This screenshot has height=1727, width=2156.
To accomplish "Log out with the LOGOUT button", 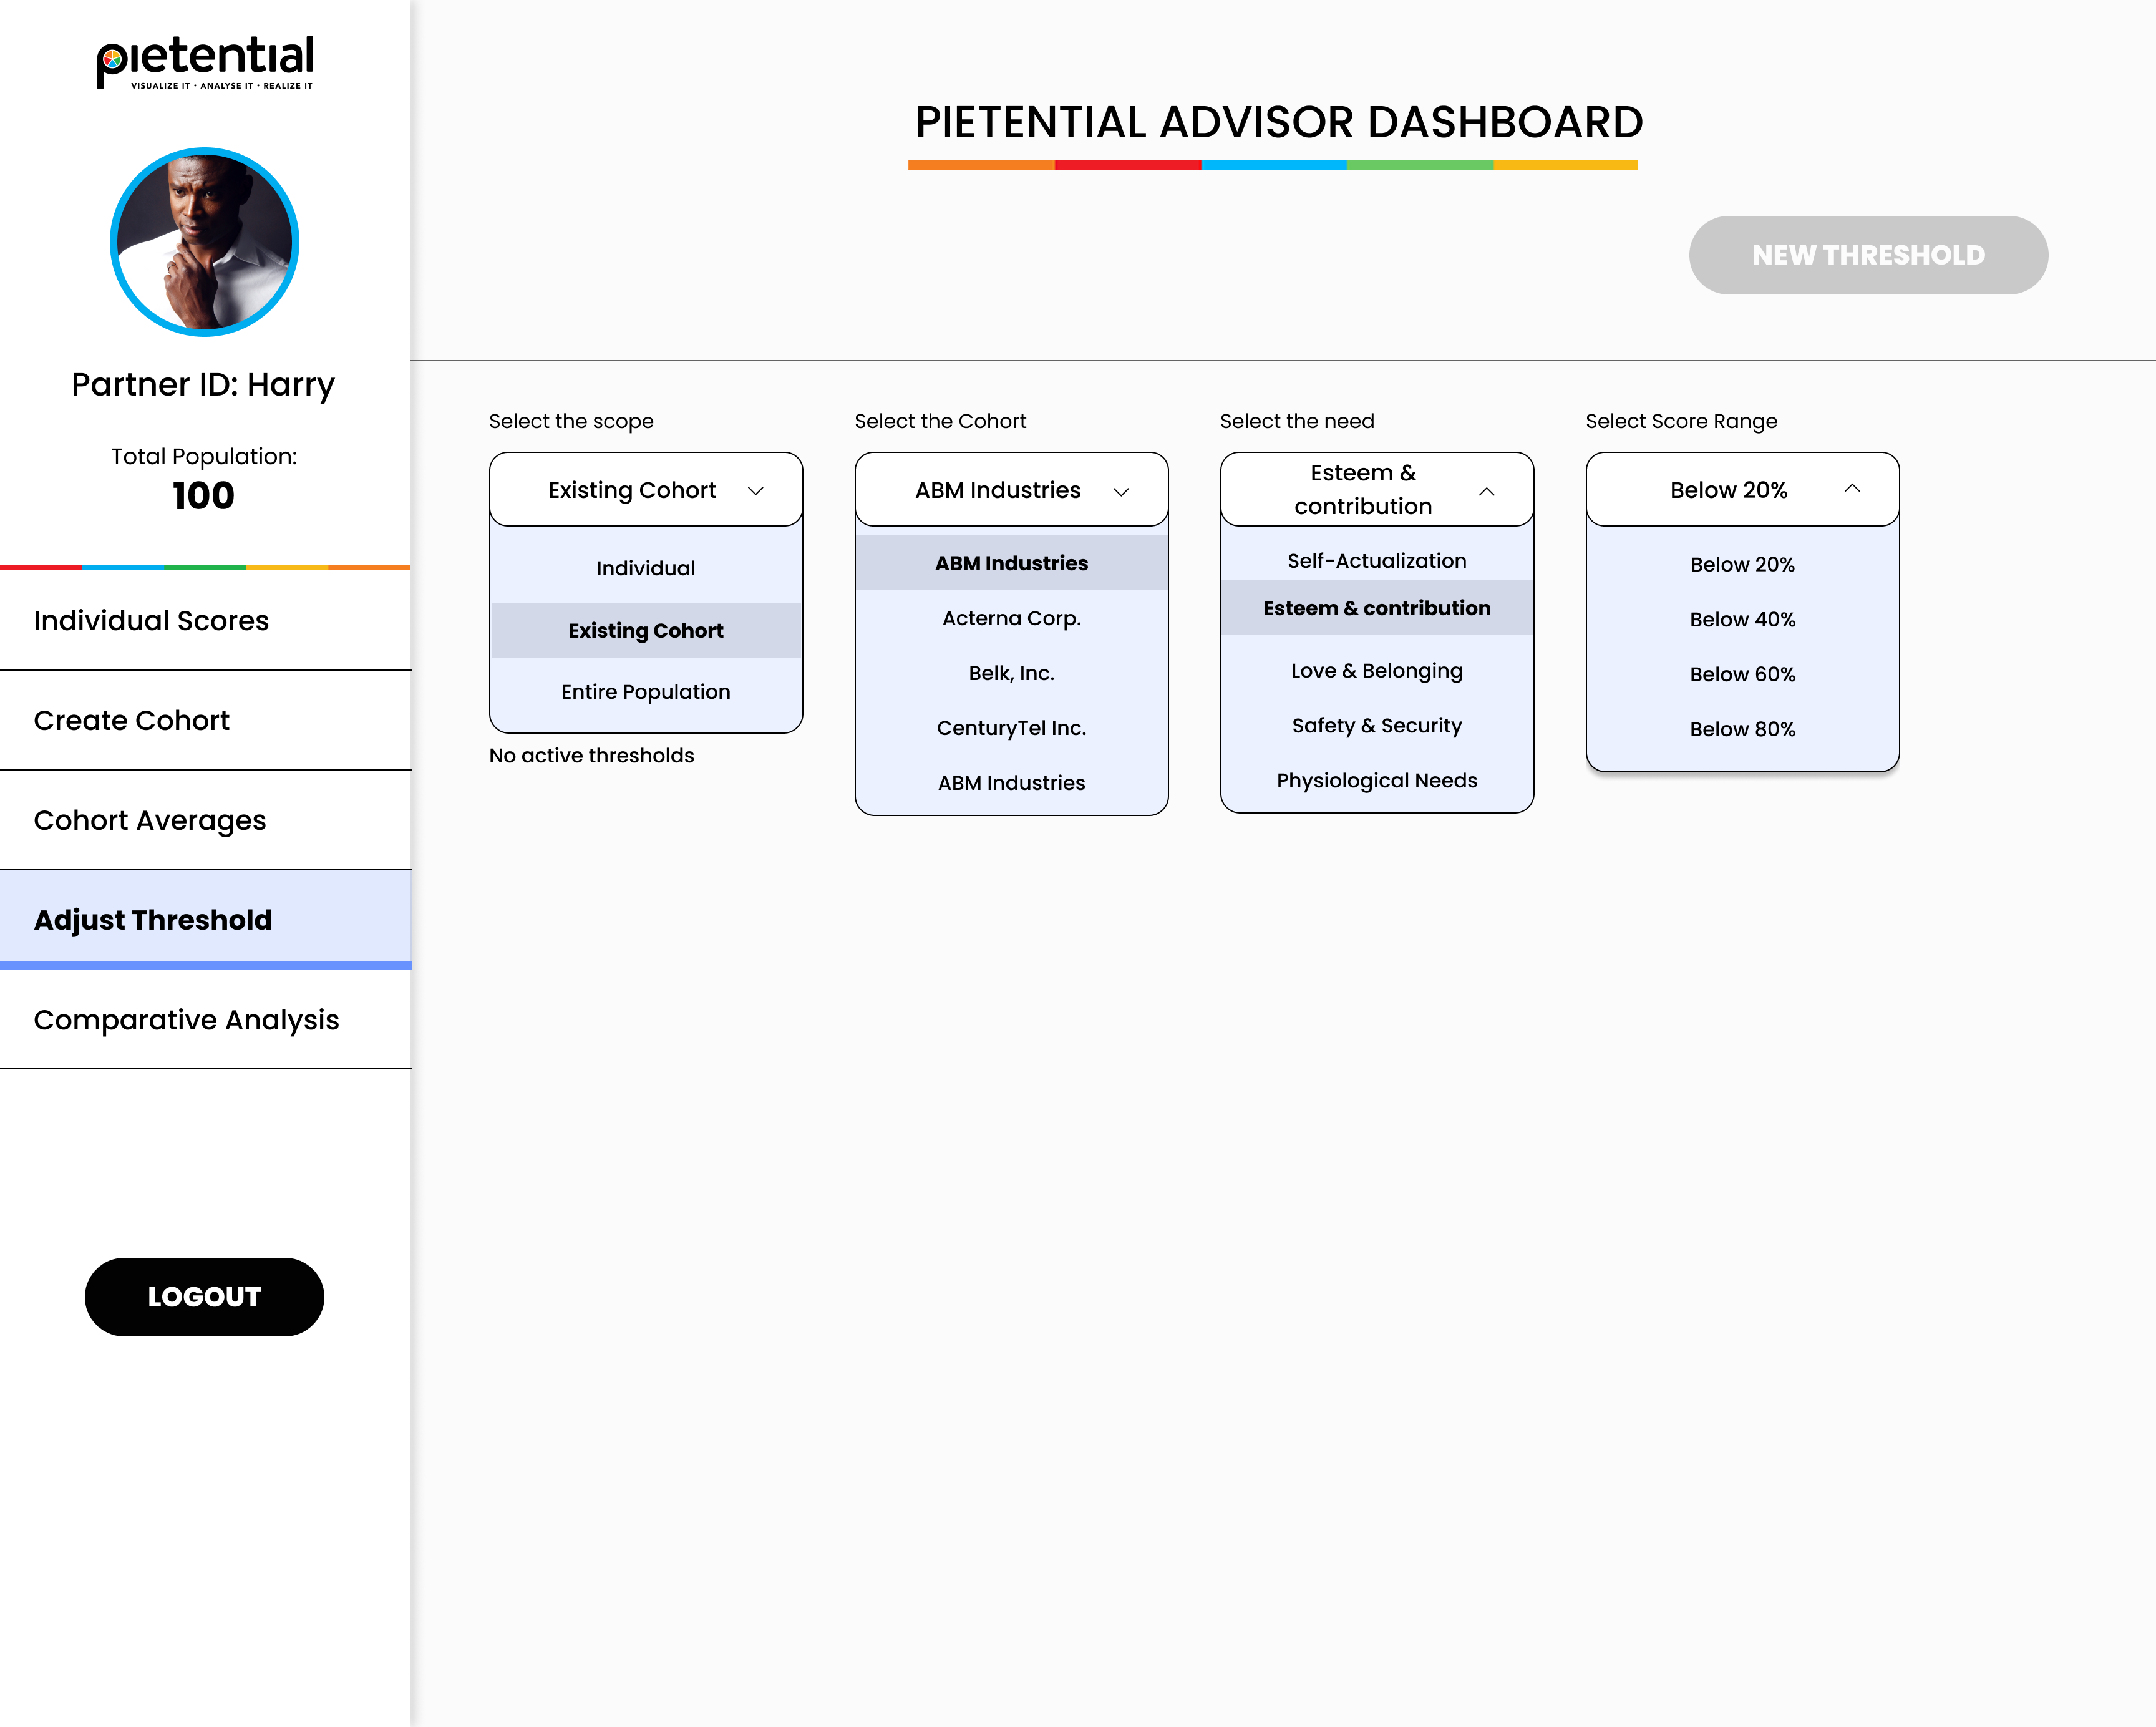I will [x=204, y=1296].
